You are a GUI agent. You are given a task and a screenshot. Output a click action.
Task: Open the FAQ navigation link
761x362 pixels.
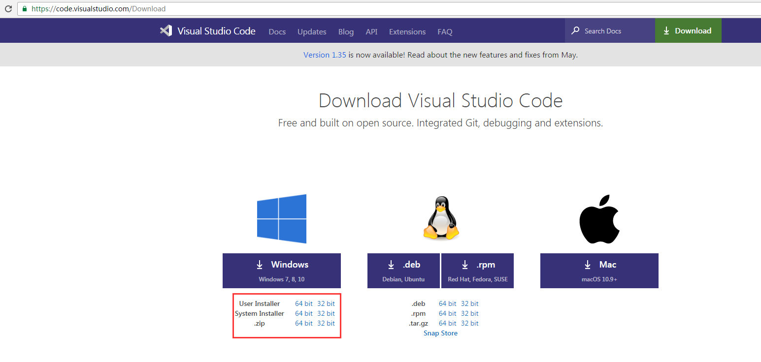[x=445, y=31]
